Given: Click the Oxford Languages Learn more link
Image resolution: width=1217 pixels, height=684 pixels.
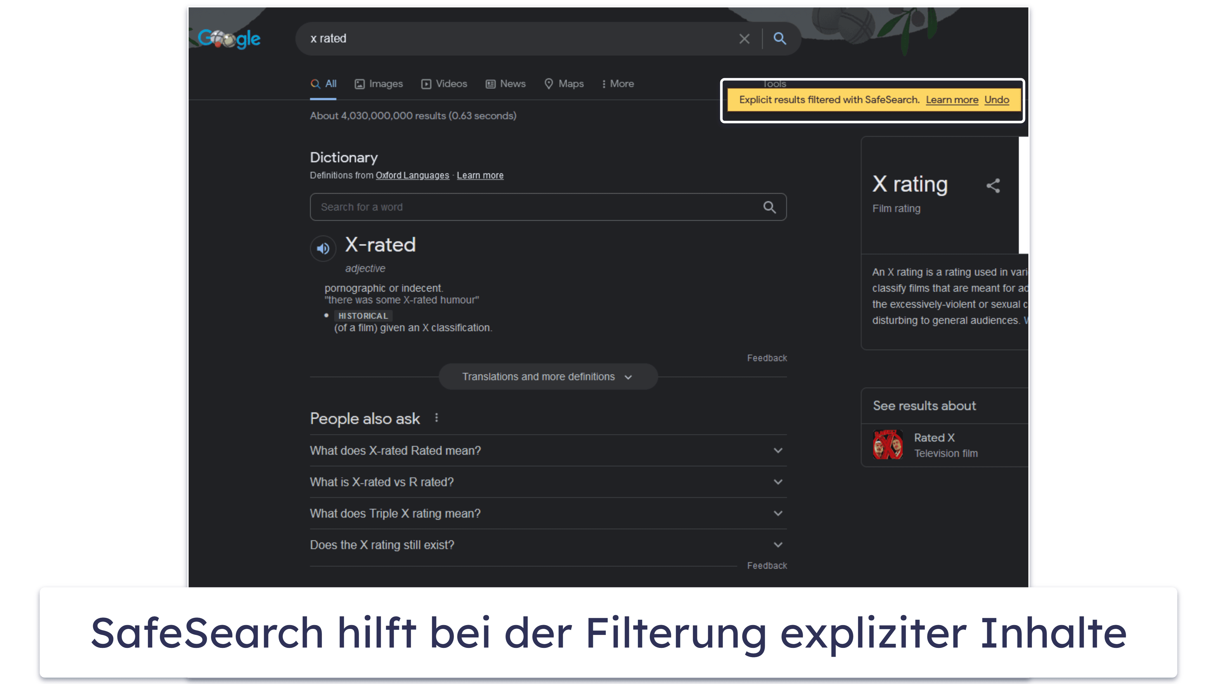Looking at the screenshot, I should pos(480,176).
